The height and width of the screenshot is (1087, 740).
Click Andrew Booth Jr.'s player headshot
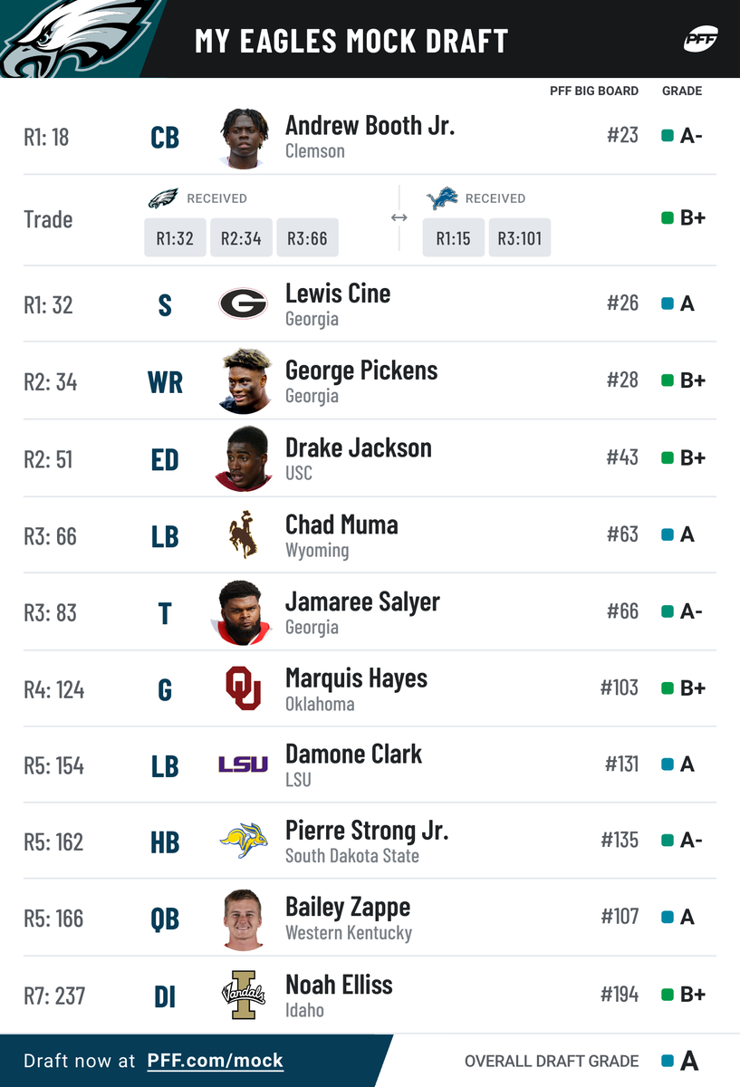pyautogui.click(x=244, y=138)
